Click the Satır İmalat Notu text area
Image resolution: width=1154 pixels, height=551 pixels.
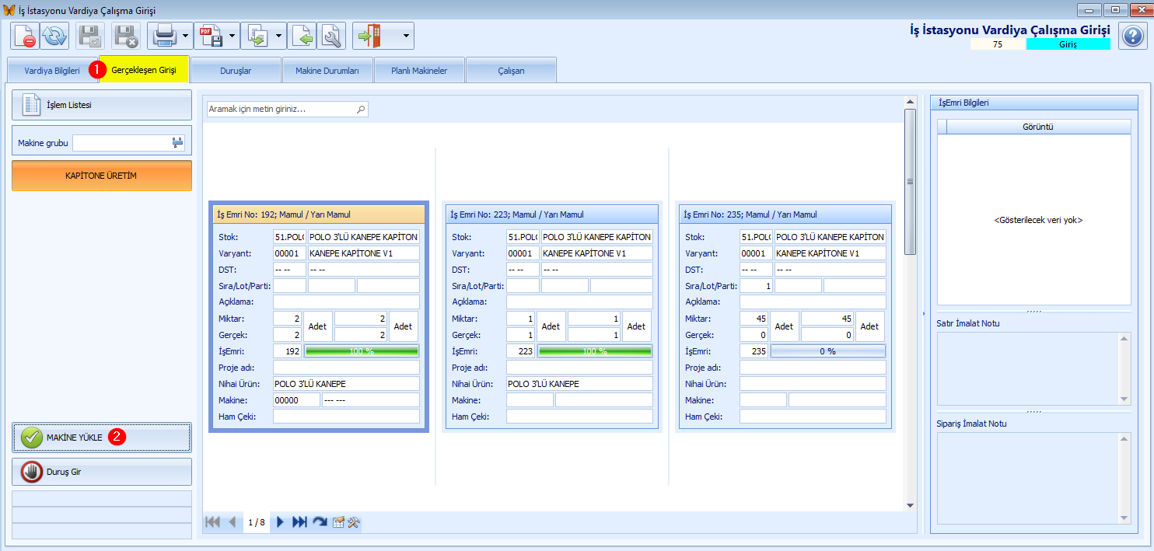pyautogui.click(x=1028, y=368)
